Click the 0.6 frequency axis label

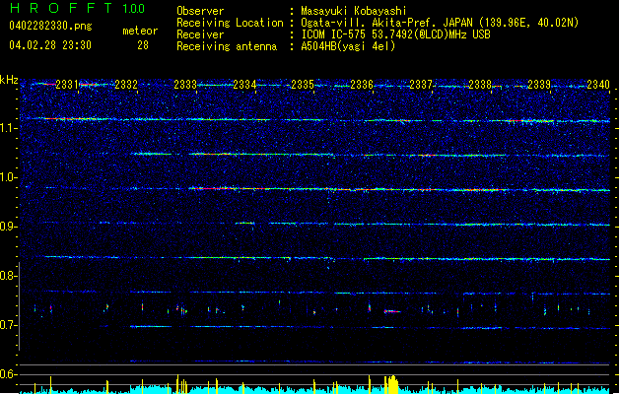click(x=8, y=374)
